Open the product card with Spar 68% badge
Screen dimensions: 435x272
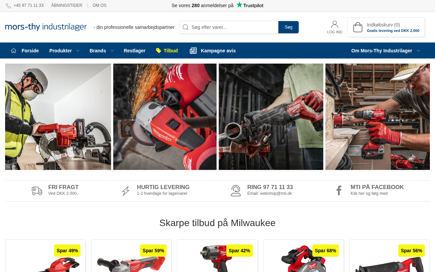pyautogui.click(x=303, y=256)
